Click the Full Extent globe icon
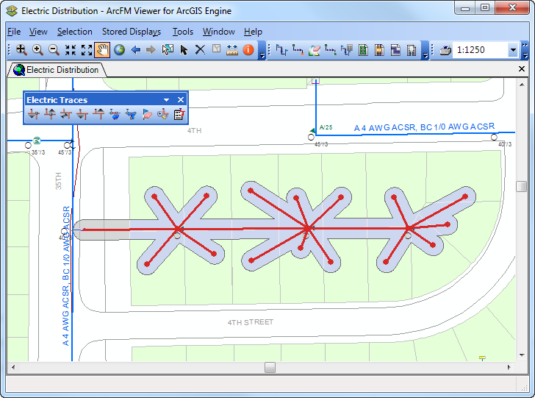The width and height of the screenshot is (535, 398). (118, 50)
